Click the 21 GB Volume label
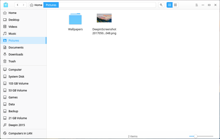This screenshot has width=220, height=139. [x=18, y=118]
